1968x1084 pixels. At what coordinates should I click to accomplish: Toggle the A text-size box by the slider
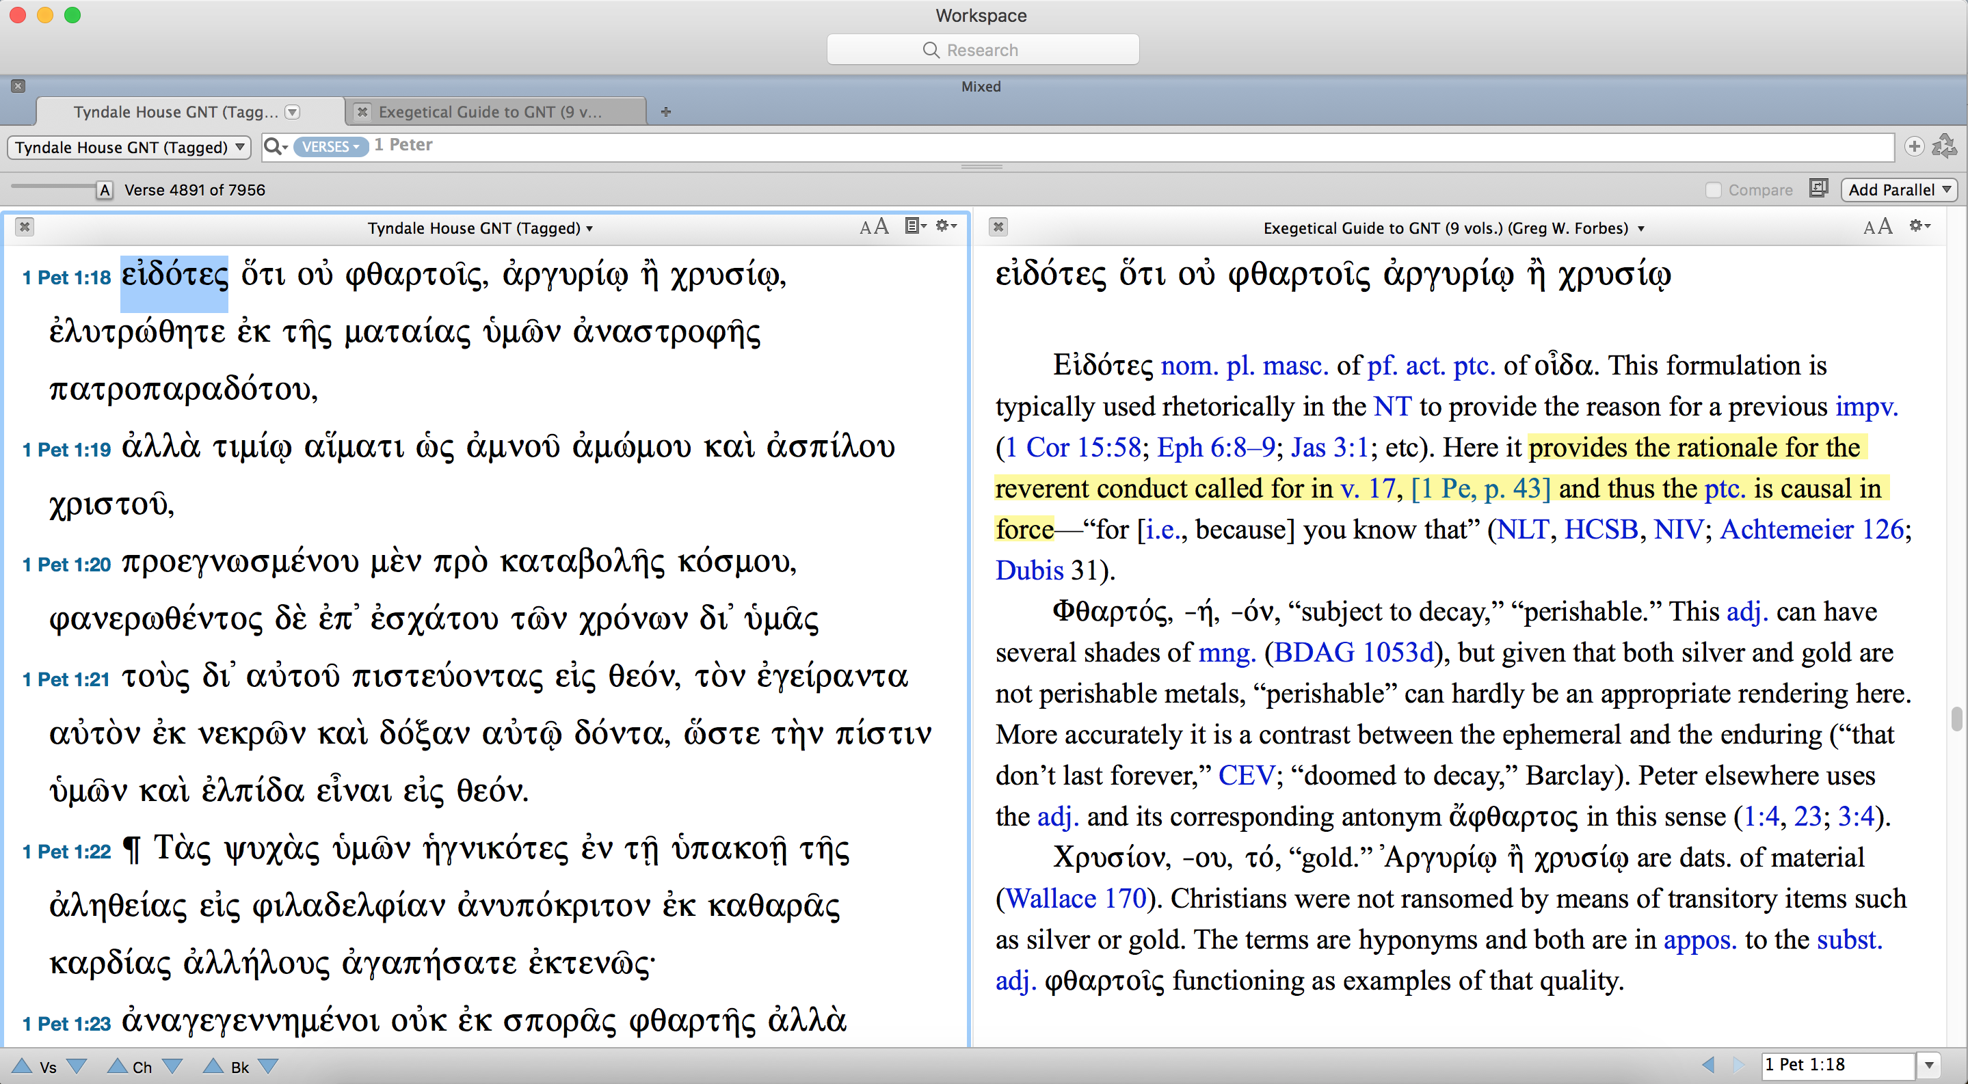pyautogui.click(x=105, y=190)
